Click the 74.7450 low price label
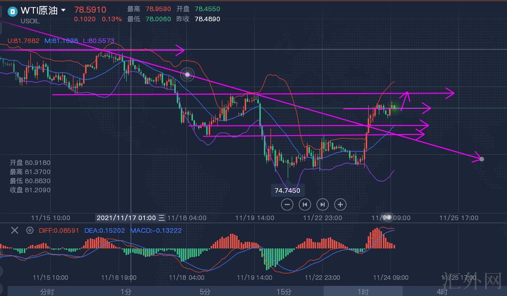 [287, 191]
